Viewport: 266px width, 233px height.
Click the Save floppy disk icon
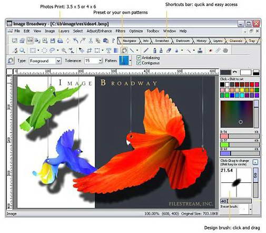(x=53, y=41)
